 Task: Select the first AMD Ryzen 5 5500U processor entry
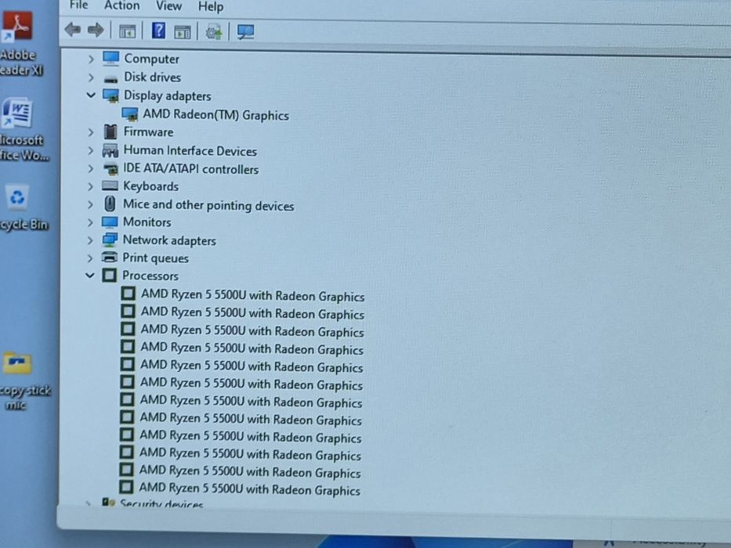(253, 295)
